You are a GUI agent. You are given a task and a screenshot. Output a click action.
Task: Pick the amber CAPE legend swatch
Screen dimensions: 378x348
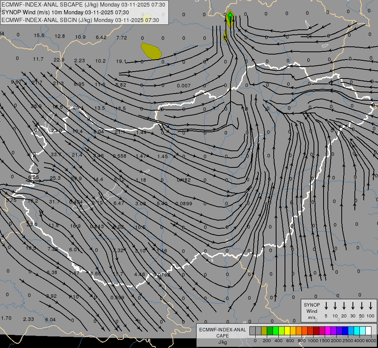coord(293,331)
